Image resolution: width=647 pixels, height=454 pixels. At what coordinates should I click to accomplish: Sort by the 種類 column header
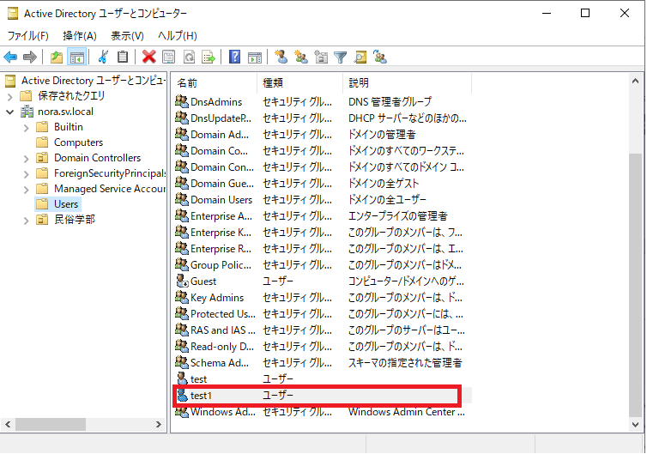tap(300, 83)
